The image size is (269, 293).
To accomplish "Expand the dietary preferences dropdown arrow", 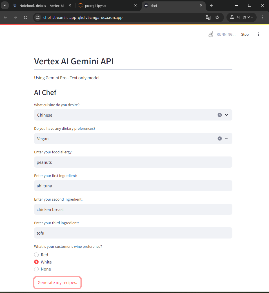I will pos(226,138).
